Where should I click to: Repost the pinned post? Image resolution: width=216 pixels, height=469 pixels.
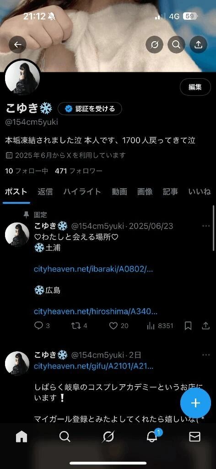click(76, 326)
